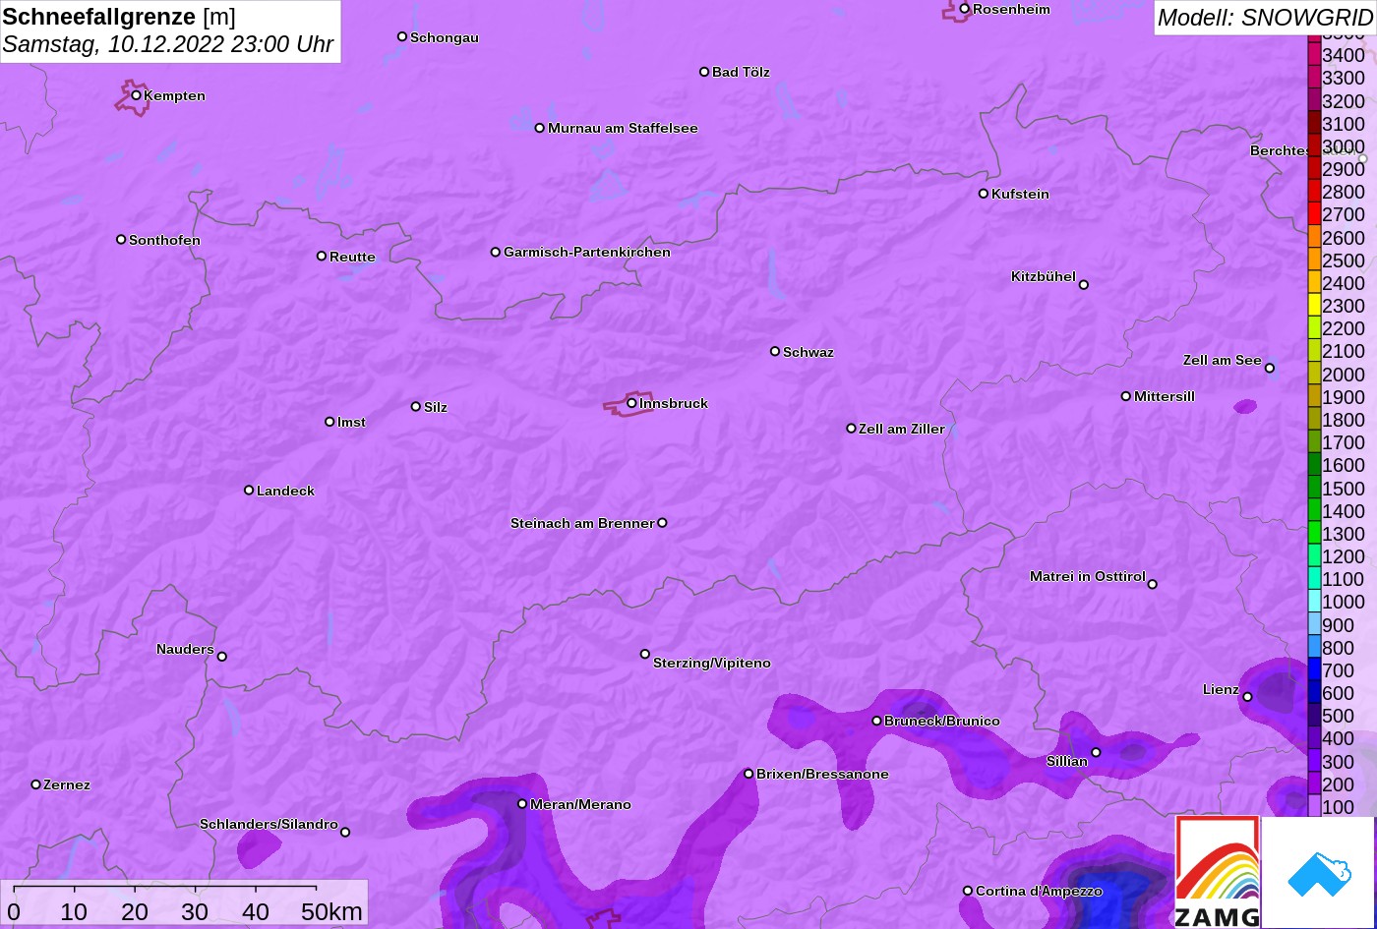Click the Sterzing/Vipiteno label
The image size is (1377, 929).
click(x=712, y=663)
